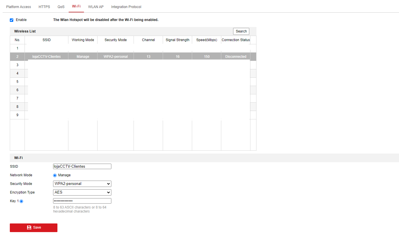Click the SSID column header
Image resolution: width=399 pixels, height=241 pixels.
click(x=46, y=40)
